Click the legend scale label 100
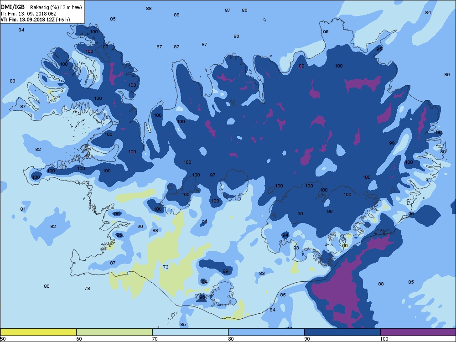 (384, 339)
